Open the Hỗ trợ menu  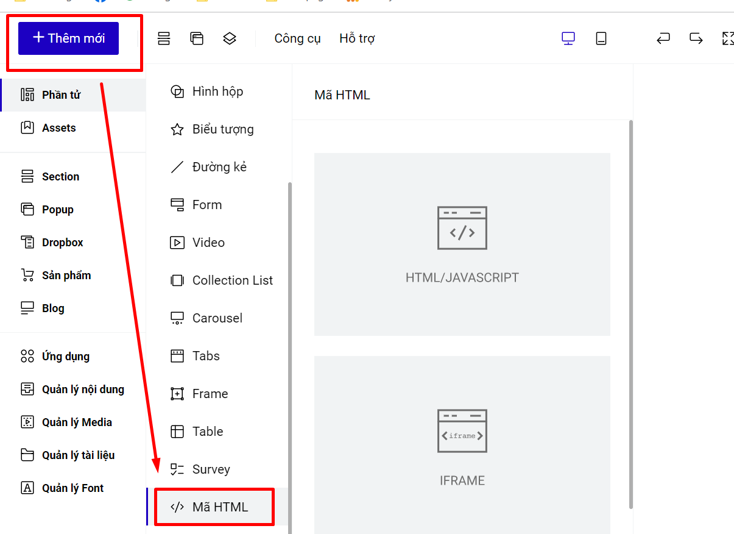coord(357,38)
